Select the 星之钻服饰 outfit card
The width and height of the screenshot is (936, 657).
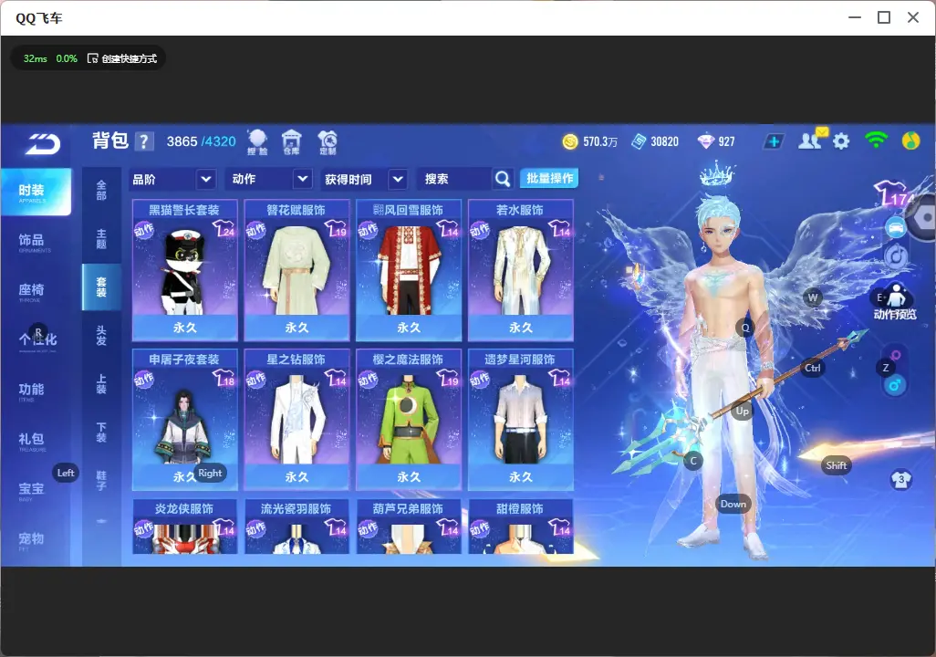296,419
